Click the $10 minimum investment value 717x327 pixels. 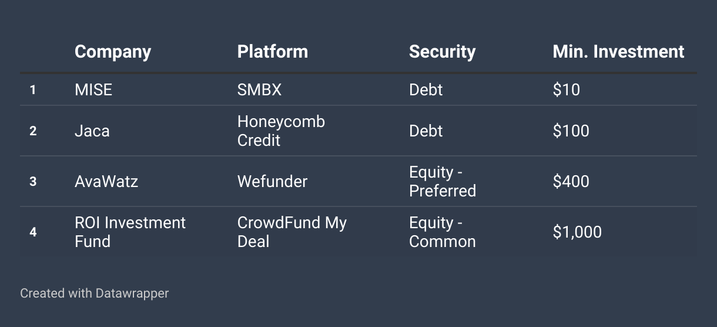pos(566,90)
